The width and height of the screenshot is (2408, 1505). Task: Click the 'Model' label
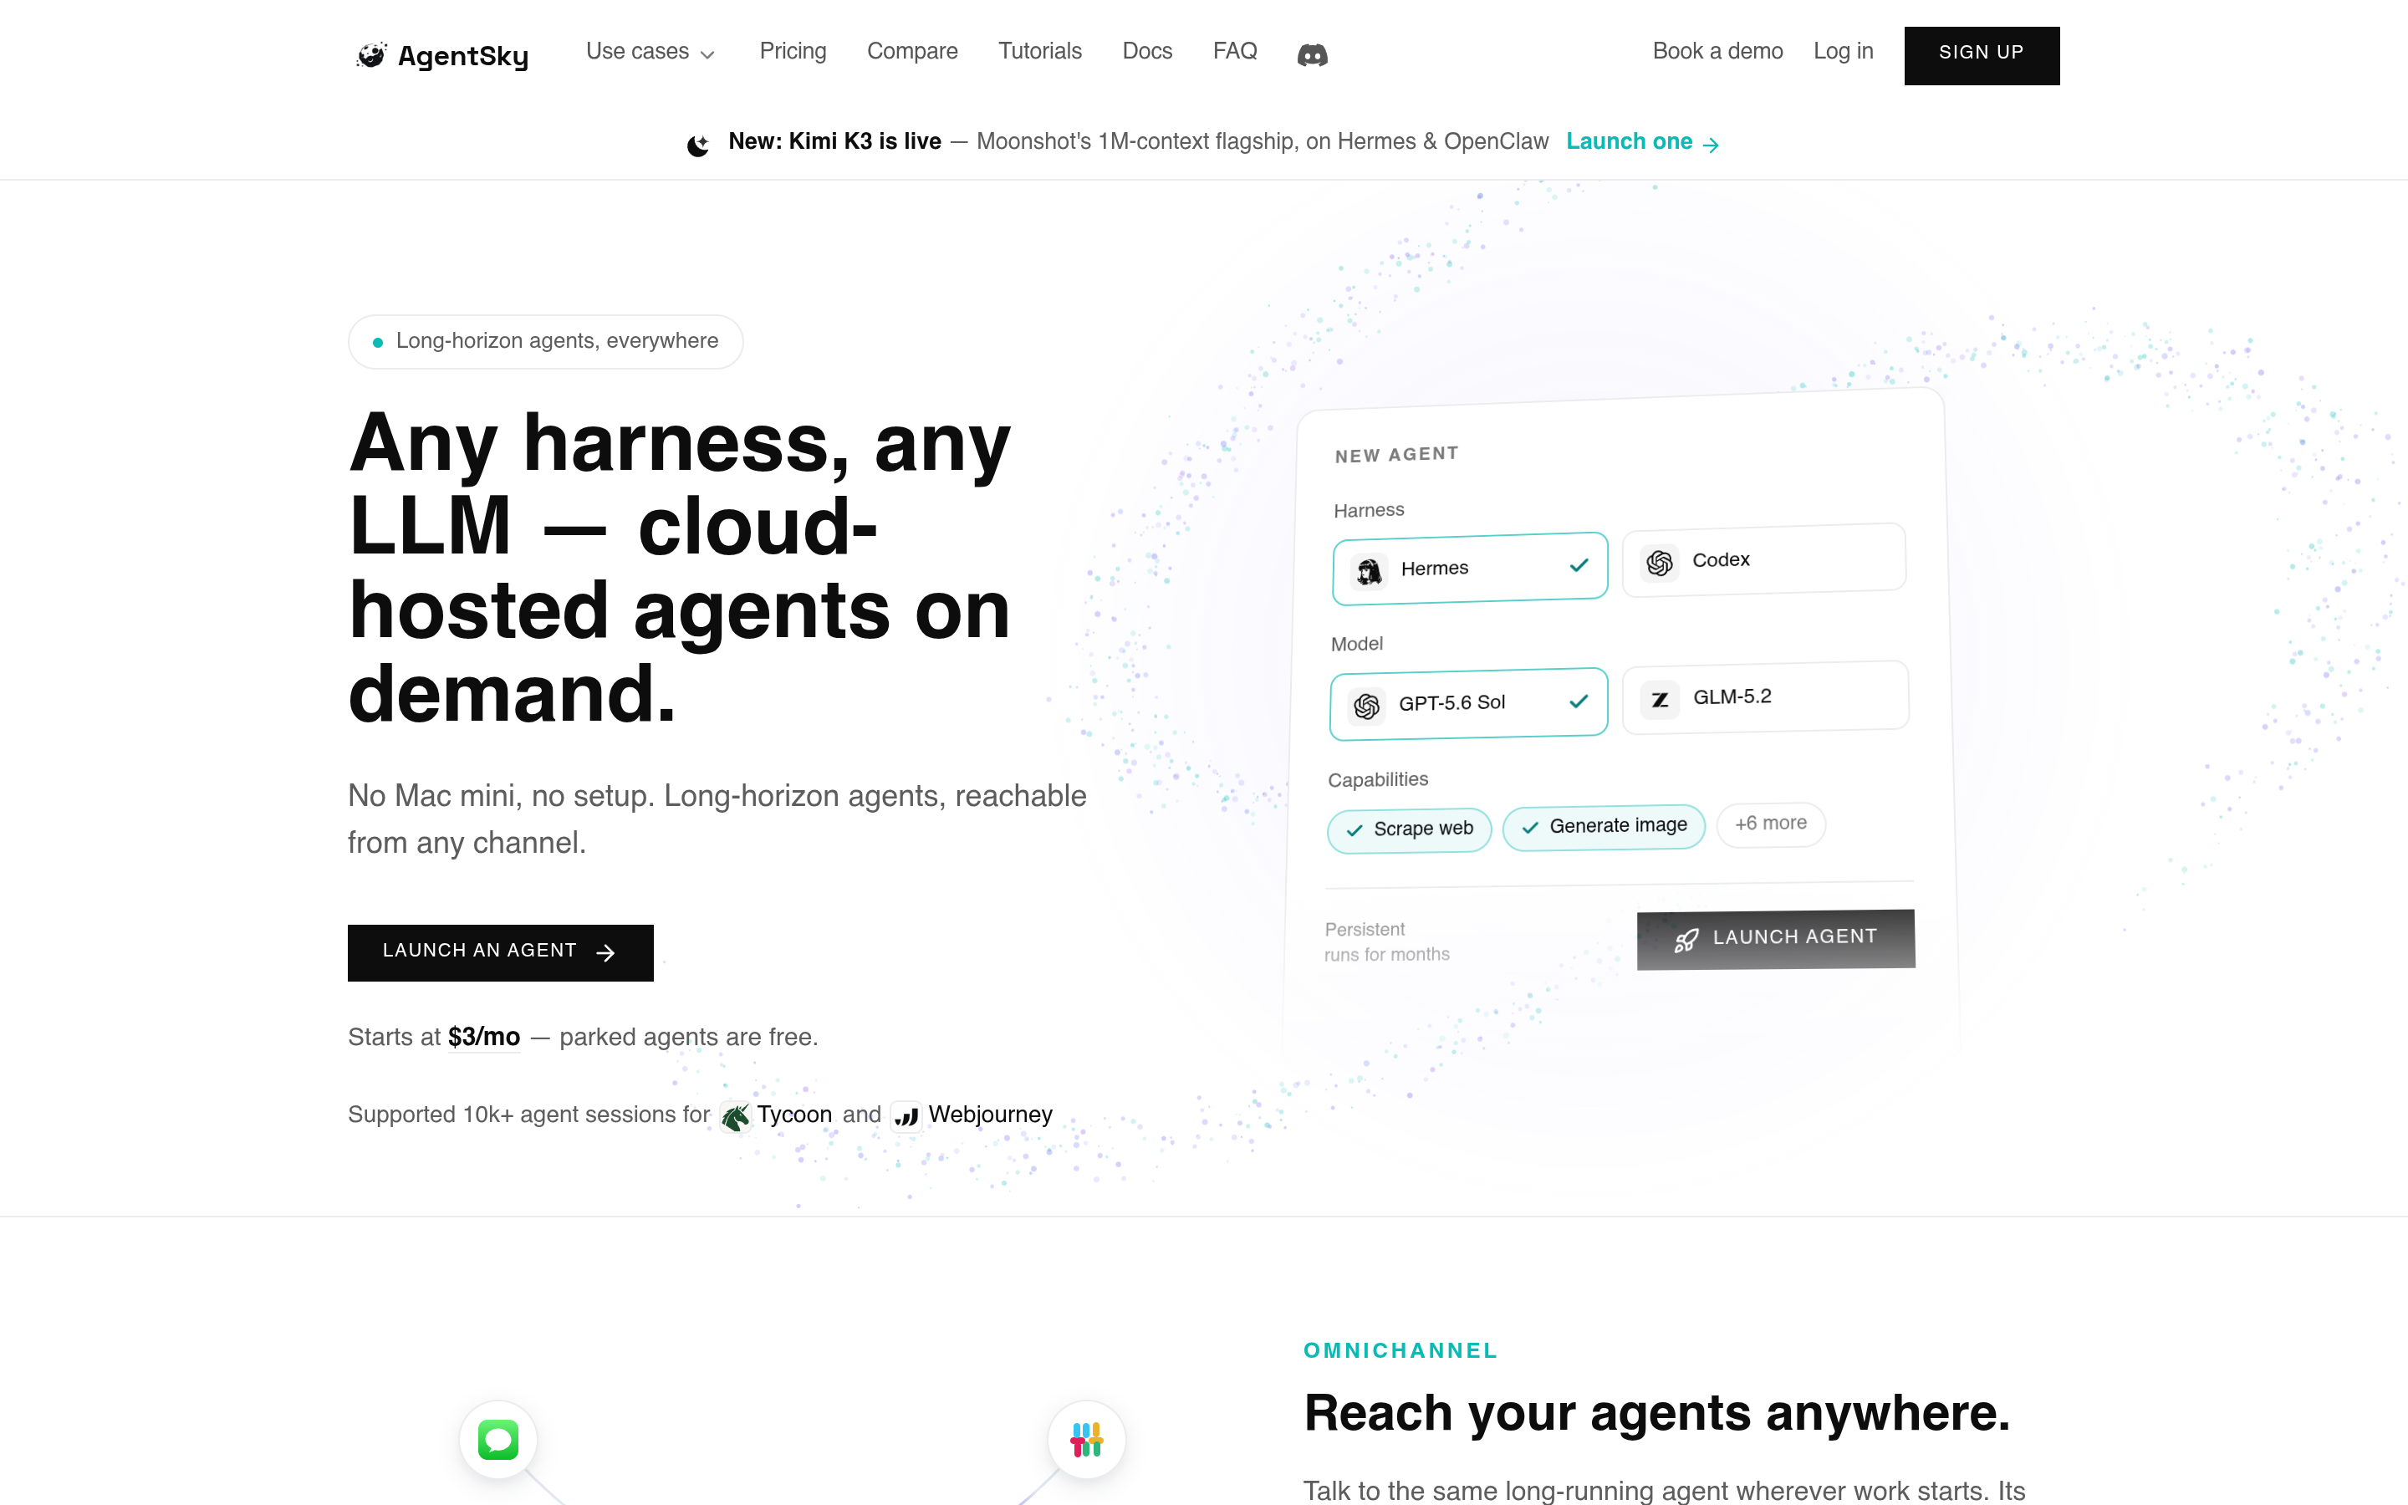[1356, 644]
